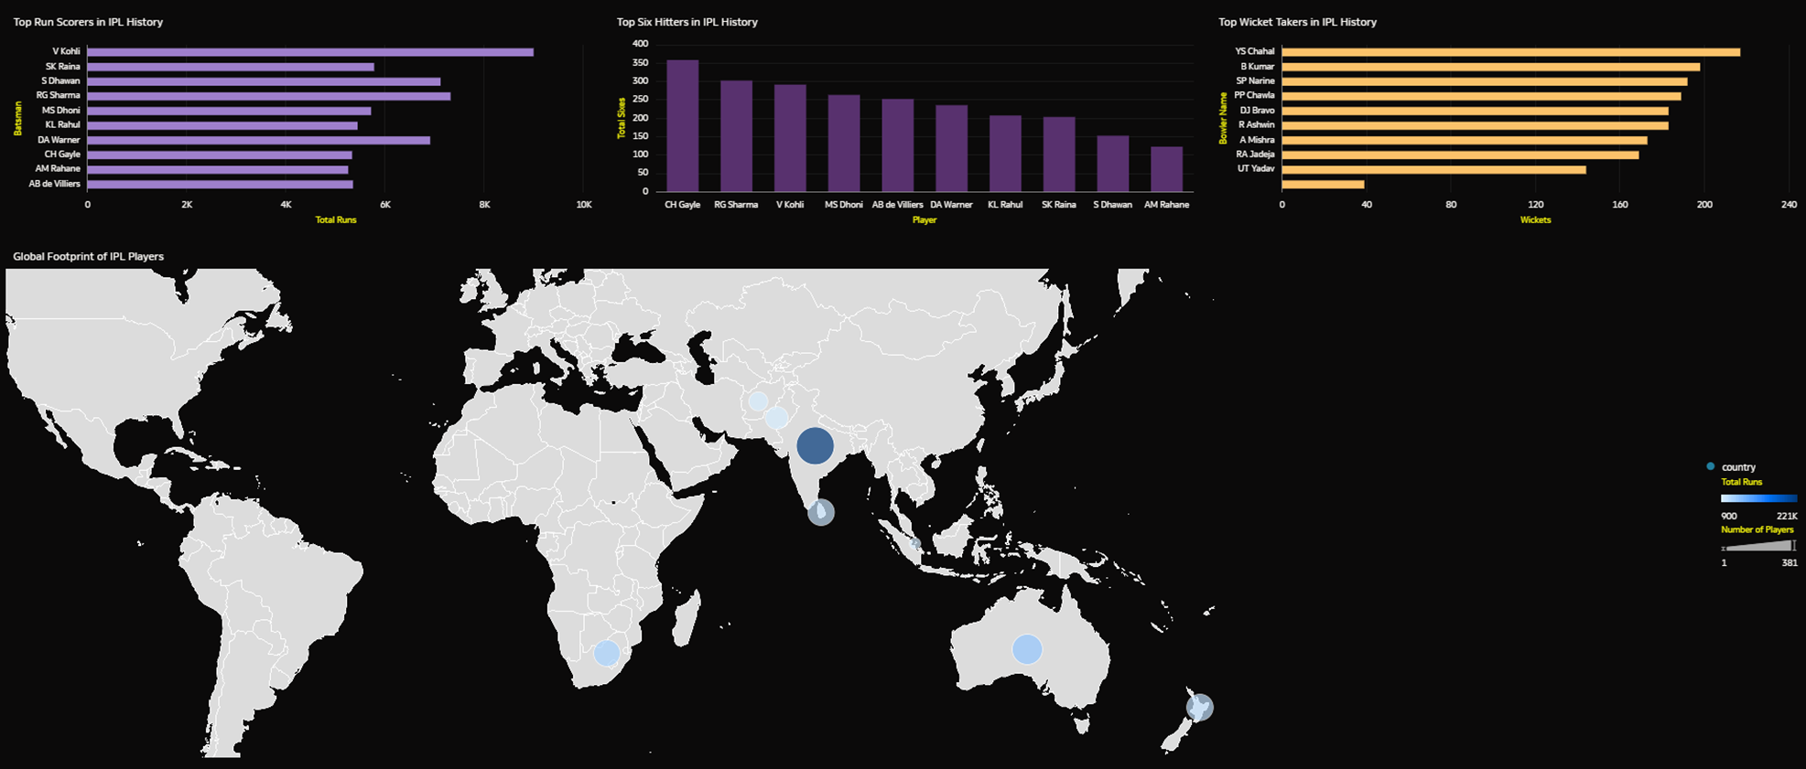Select SP Narine's wickets bar
Screen dimensions: 1806x769
click(1485, 81)
